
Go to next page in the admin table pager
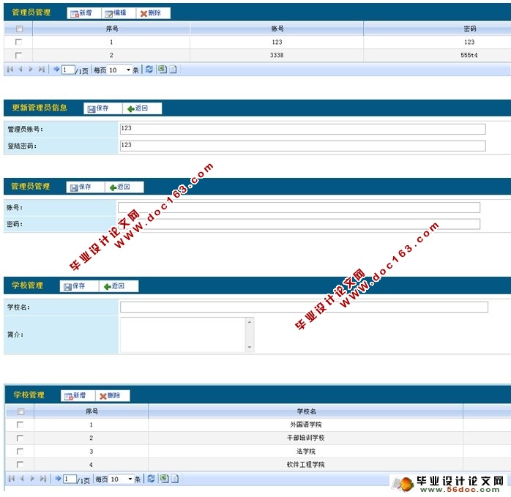(31, 69)
